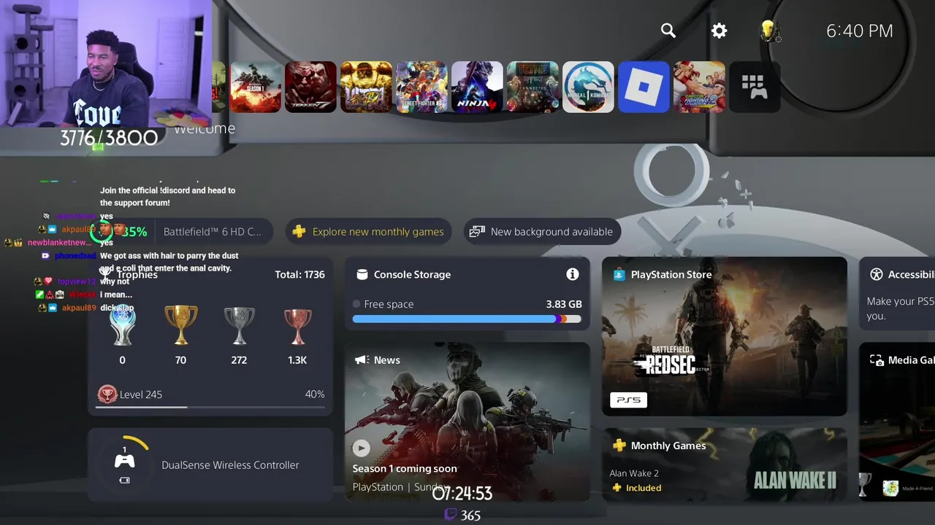Launch the Roblox tile
Screen dimensions: 935x525
coord(644,87)
